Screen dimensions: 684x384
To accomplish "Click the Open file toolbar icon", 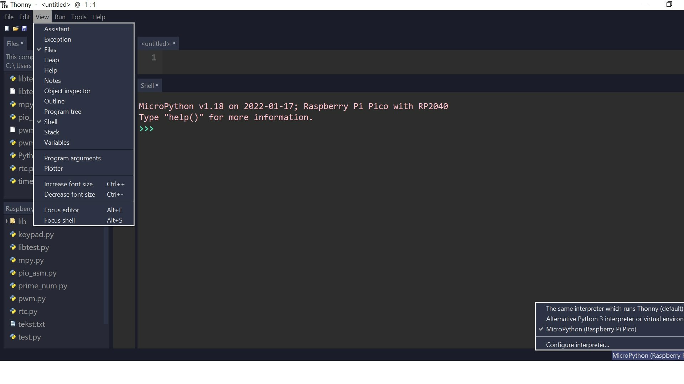I will click(x=15, y=28).
